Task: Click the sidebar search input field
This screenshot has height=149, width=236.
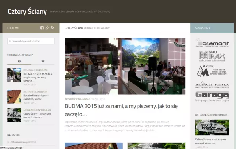Action: tap(31, 41)
